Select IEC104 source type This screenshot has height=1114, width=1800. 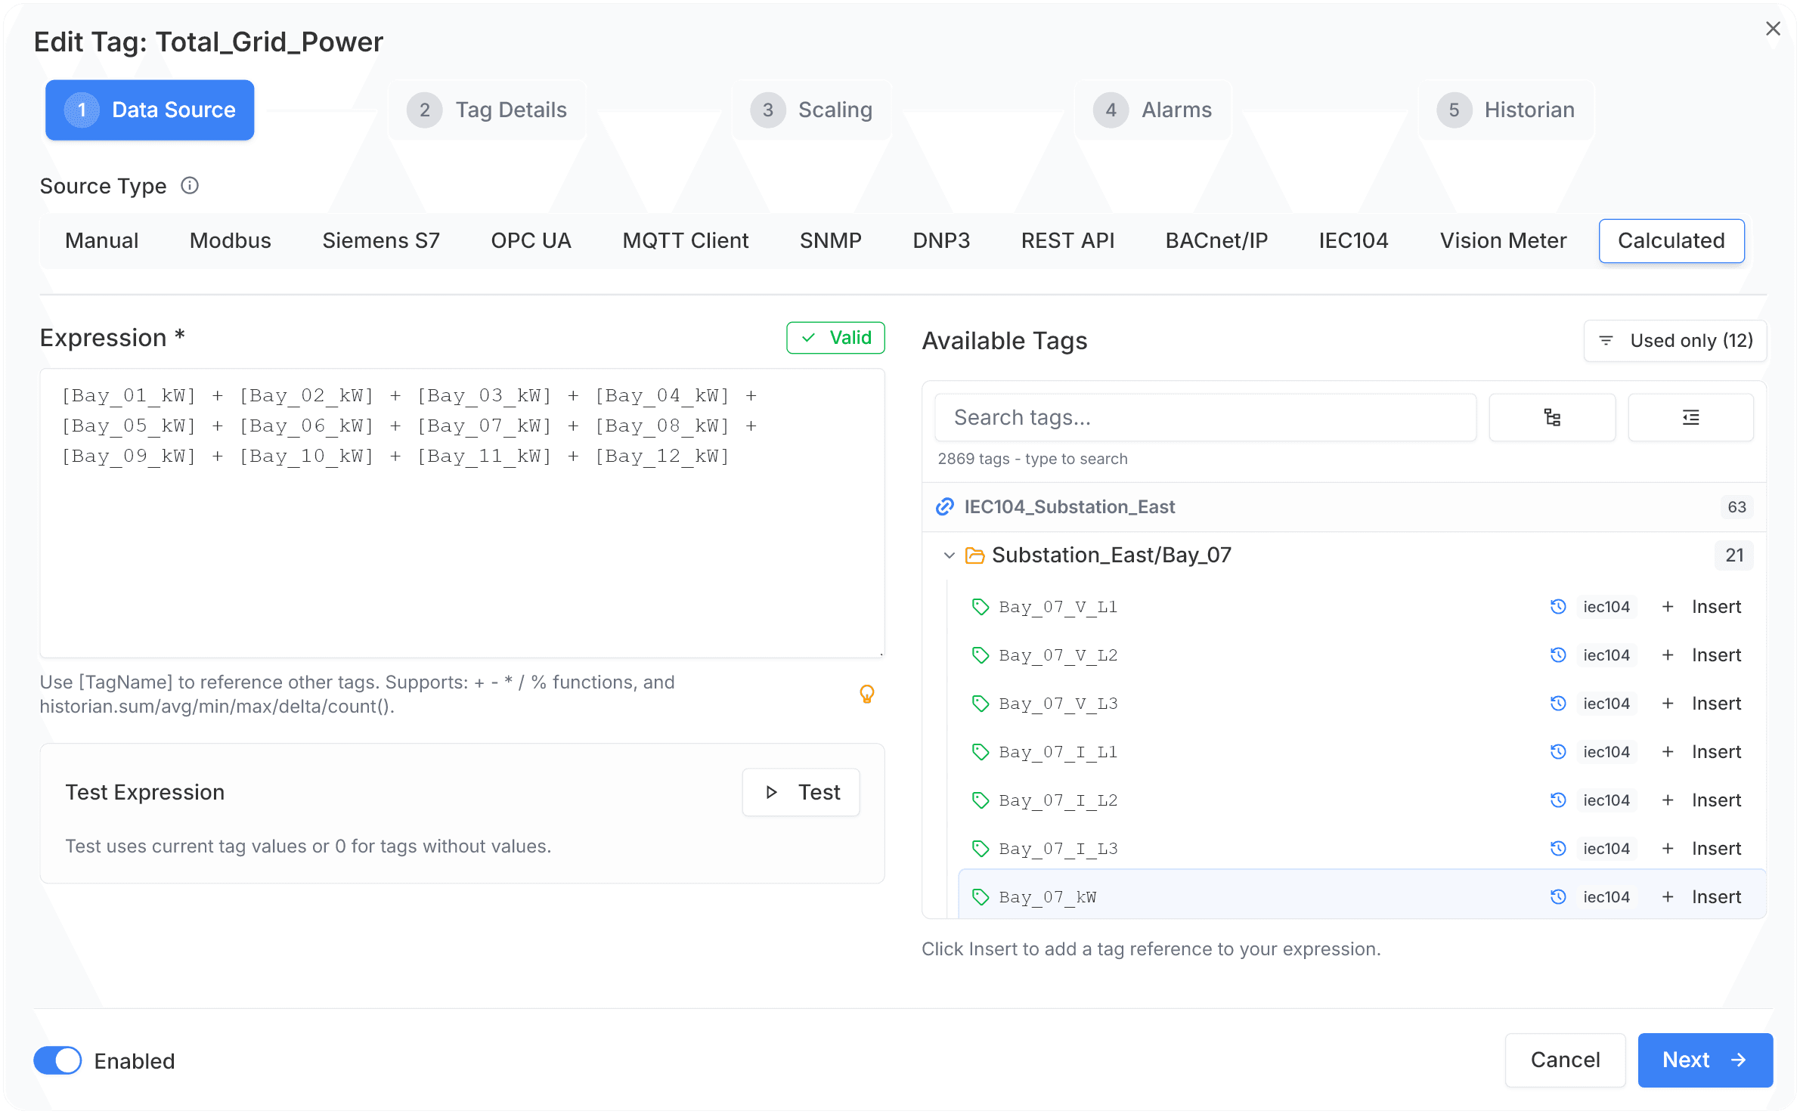(x=1353, y=241)
